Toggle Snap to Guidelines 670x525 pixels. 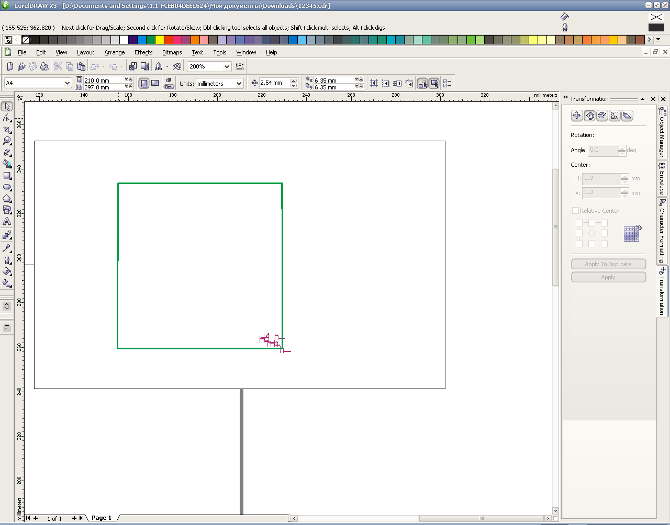(386, 83)
